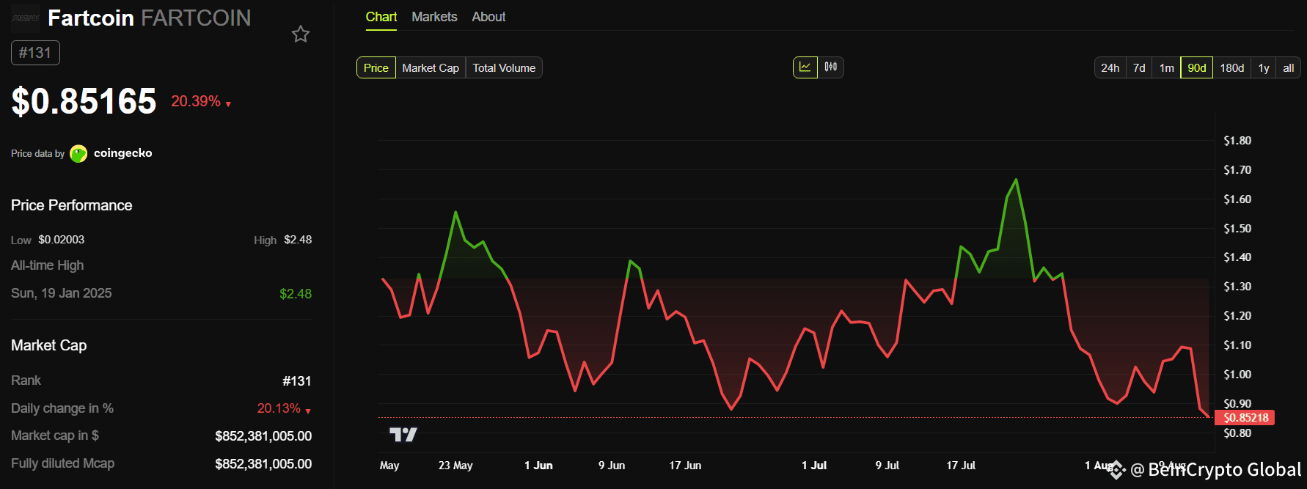Viewport: 1307px width, 489px height.
Task: Click the $0.85165 current price
Action: 84,101
